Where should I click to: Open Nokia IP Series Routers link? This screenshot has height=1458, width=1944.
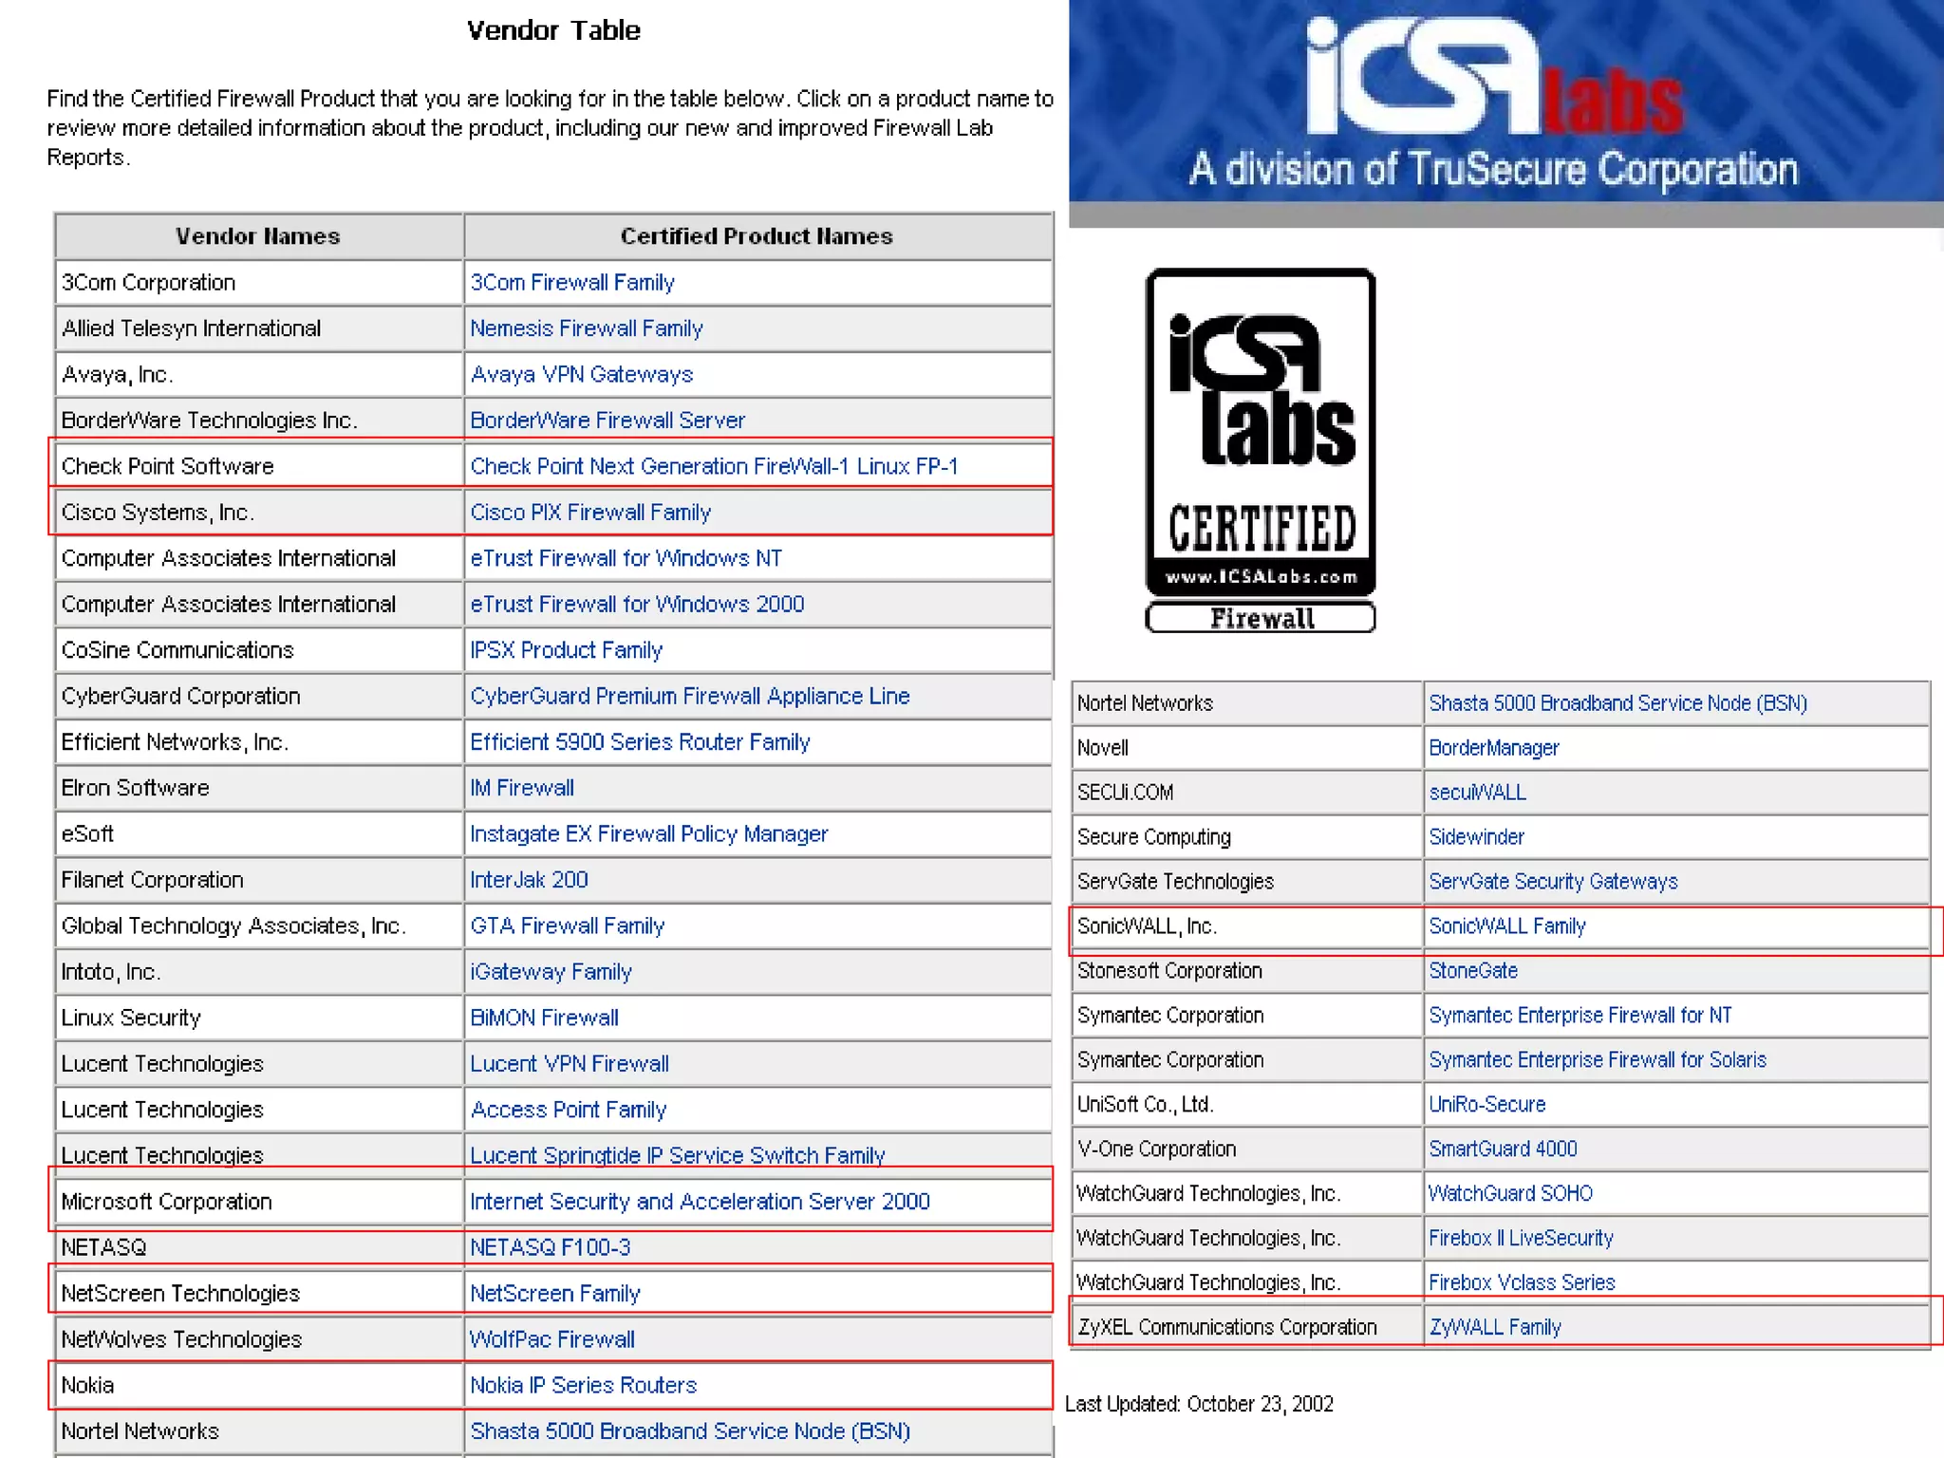point(583,1386)
